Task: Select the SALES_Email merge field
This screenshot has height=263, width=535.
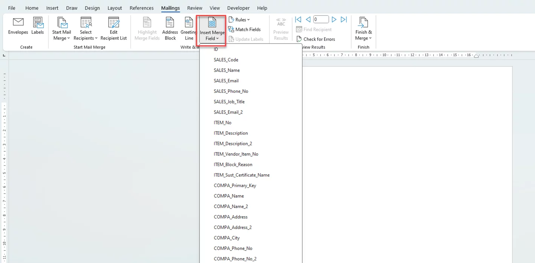Action: 226,81
